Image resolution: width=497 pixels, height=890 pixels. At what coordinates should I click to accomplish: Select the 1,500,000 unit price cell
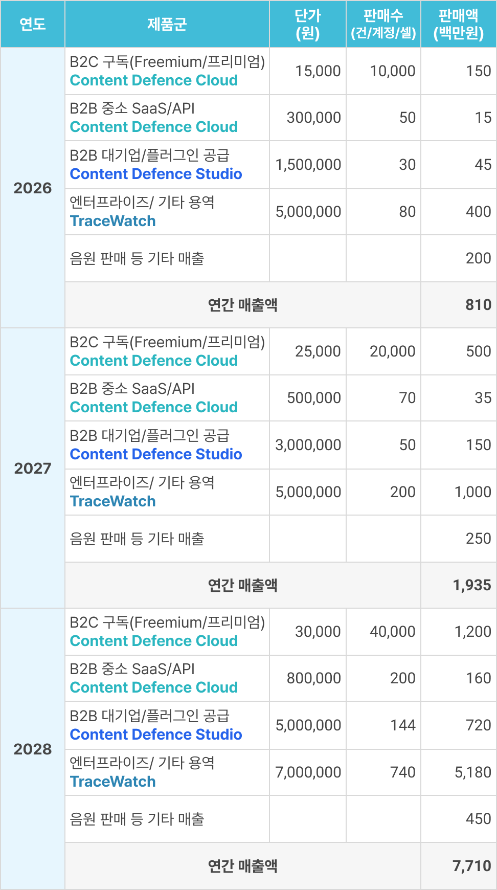point(308,165)
